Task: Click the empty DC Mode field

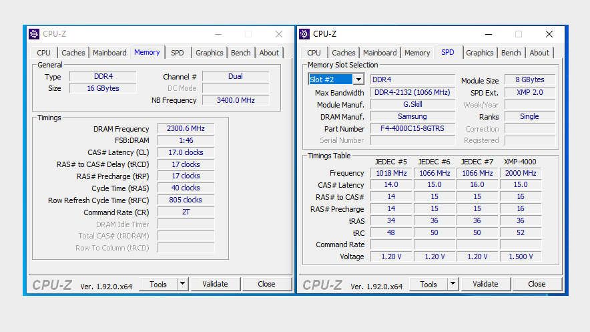Action: [236, 88]
